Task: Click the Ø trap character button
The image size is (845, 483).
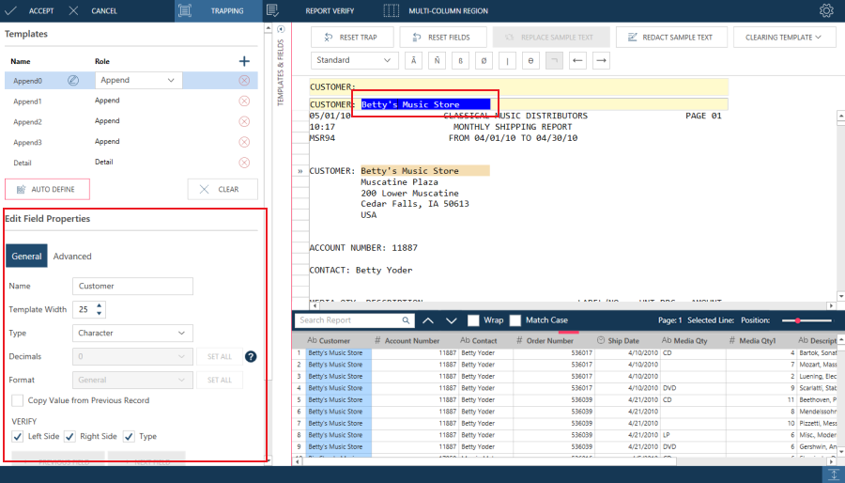Action: (x=484, y=61)
